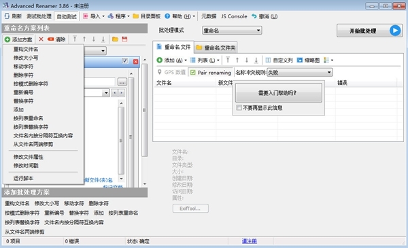Click the red X delete method icon
The height and width of the screenshot is (248, 408).
click(41, 39)
